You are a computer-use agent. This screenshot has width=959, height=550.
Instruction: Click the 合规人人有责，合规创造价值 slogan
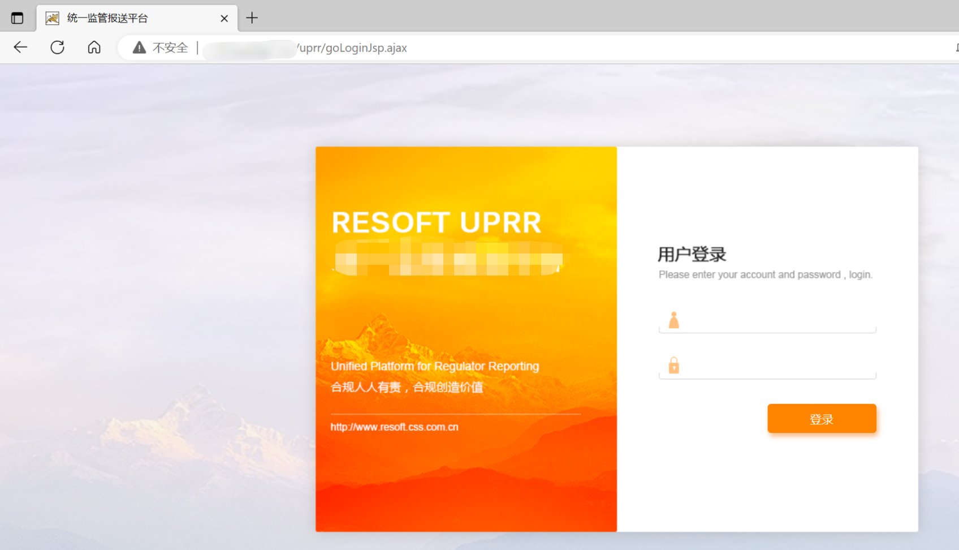pos(407,388)
